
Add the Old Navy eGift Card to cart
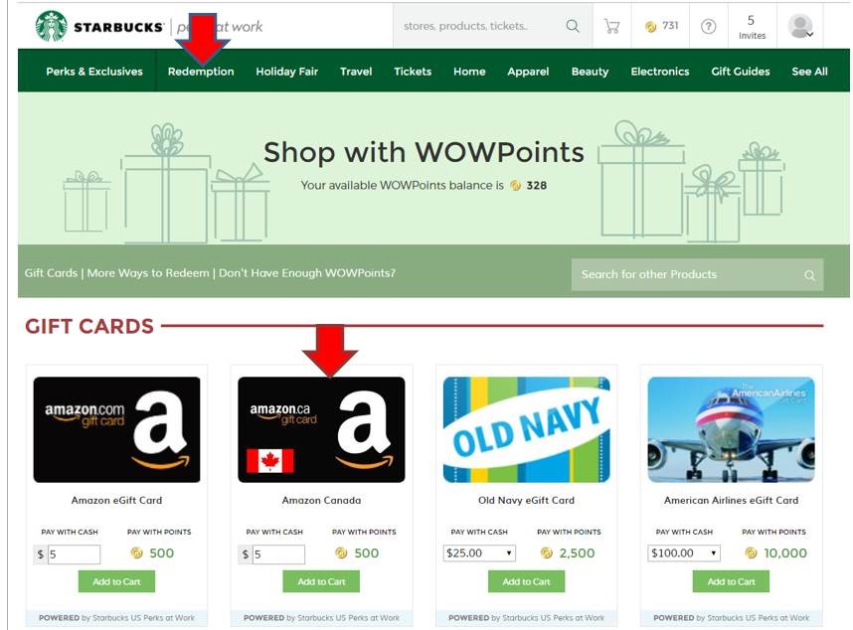pyautogui.click(x=526, y=581)
